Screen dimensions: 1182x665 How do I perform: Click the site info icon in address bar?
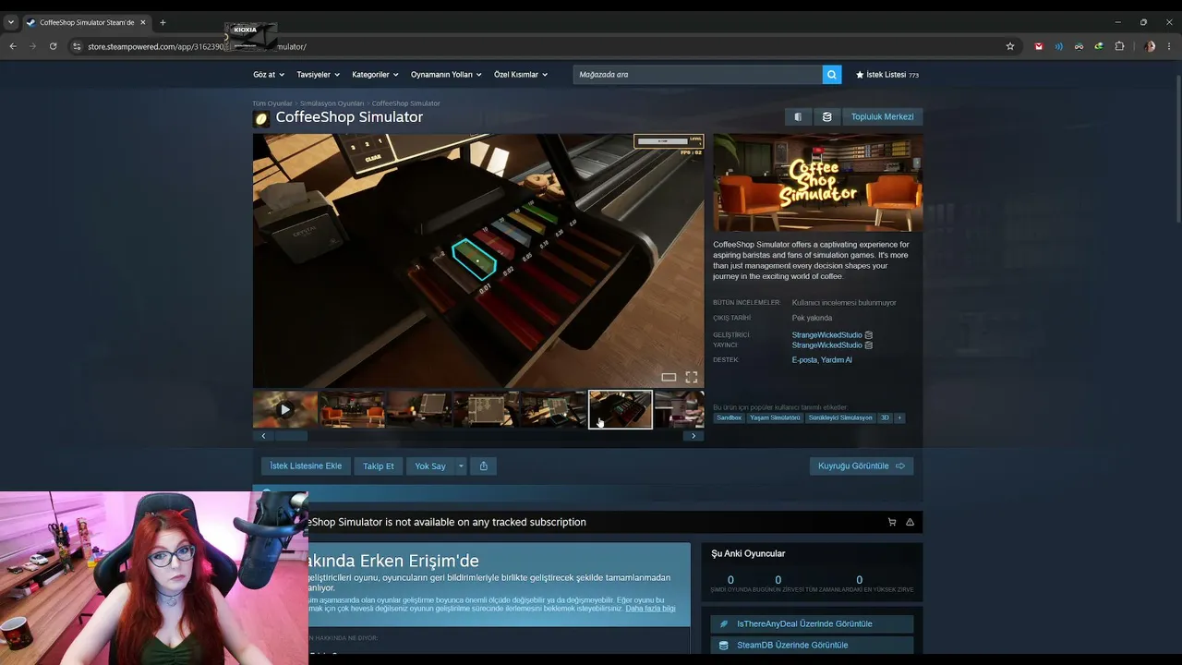click(x=77, y=46)
